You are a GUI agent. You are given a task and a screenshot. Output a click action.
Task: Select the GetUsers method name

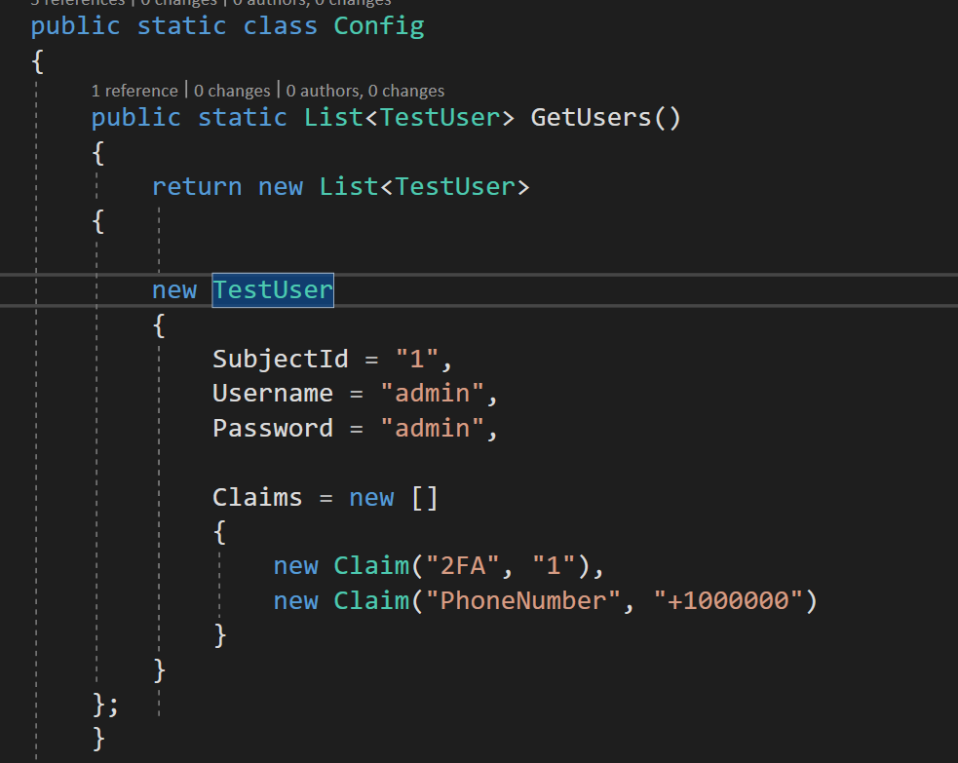pos(591,117)
